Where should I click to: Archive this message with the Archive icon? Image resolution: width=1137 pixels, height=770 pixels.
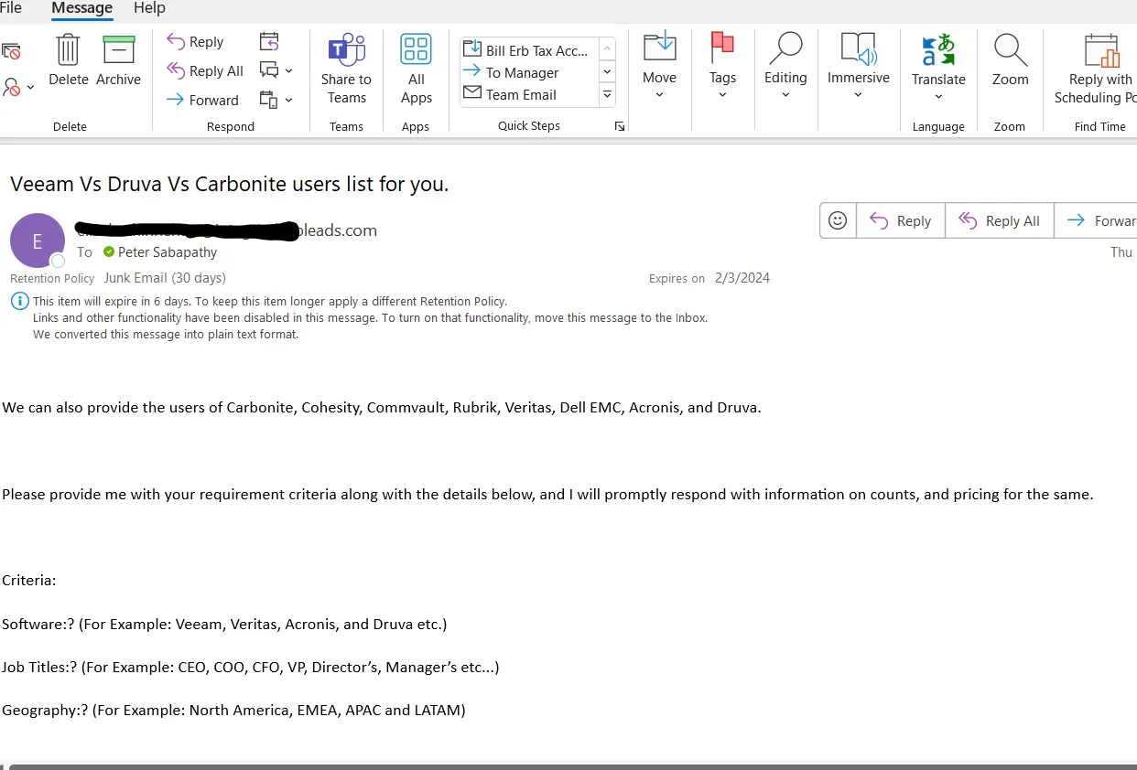(119, 50)
